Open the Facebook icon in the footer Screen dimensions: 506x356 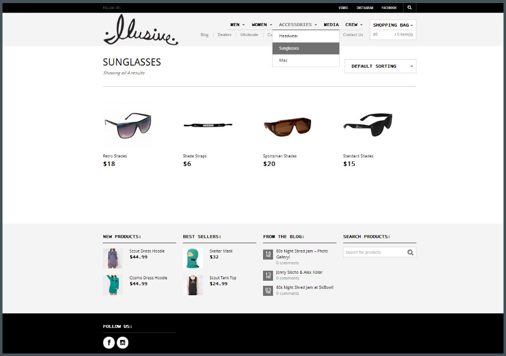pos(109,342)
